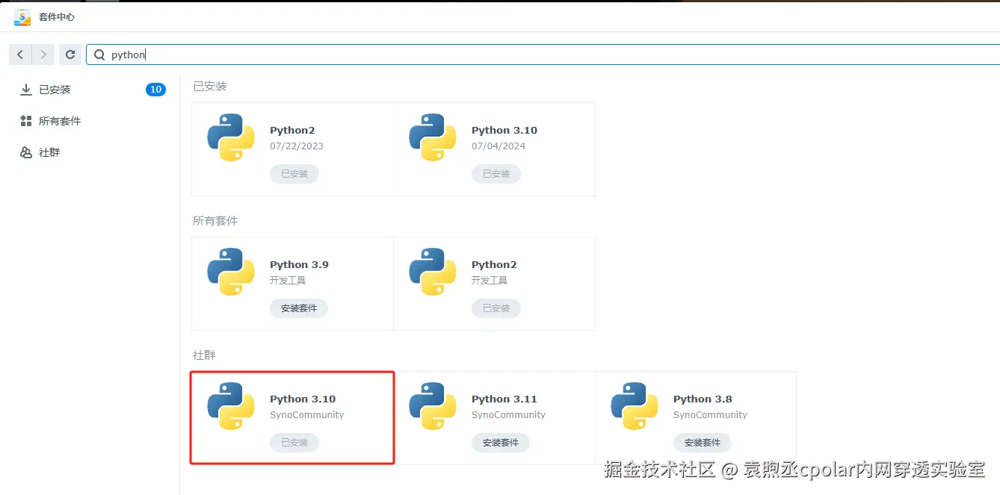This screenshot has width=1000, height=495.
Task: Click the community icon beside 社群
Action: (26, 152)
